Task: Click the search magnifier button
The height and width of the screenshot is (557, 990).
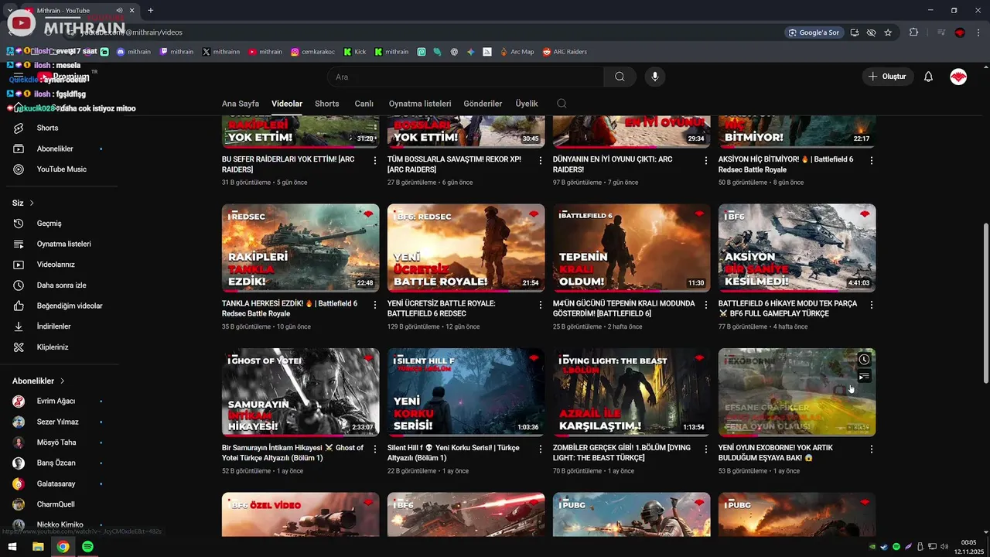Action: click(620, 77)
